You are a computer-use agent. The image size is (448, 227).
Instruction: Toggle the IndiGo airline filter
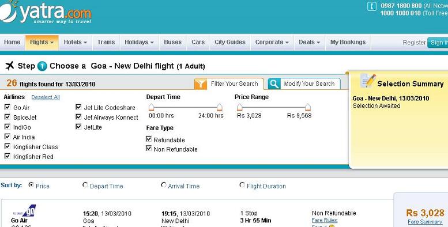pyautogui.click(x=7, y=127)
